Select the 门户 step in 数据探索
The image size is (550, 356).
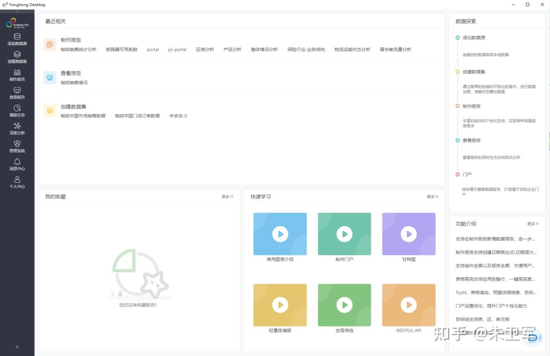(x=467, y=174)
